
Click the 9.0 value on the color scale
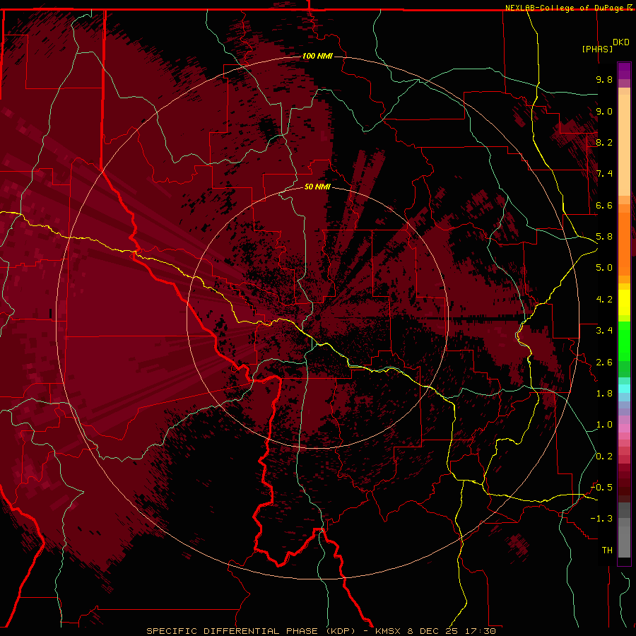pos(604,111)
